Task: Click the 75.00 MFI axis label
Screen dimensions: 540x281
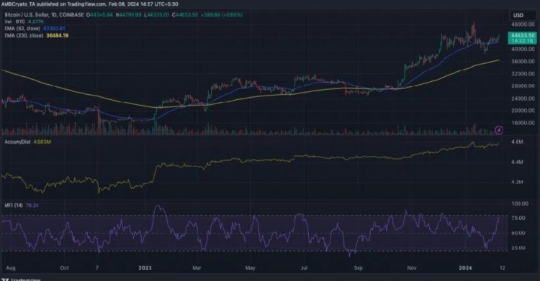Action: click(519, 218)
